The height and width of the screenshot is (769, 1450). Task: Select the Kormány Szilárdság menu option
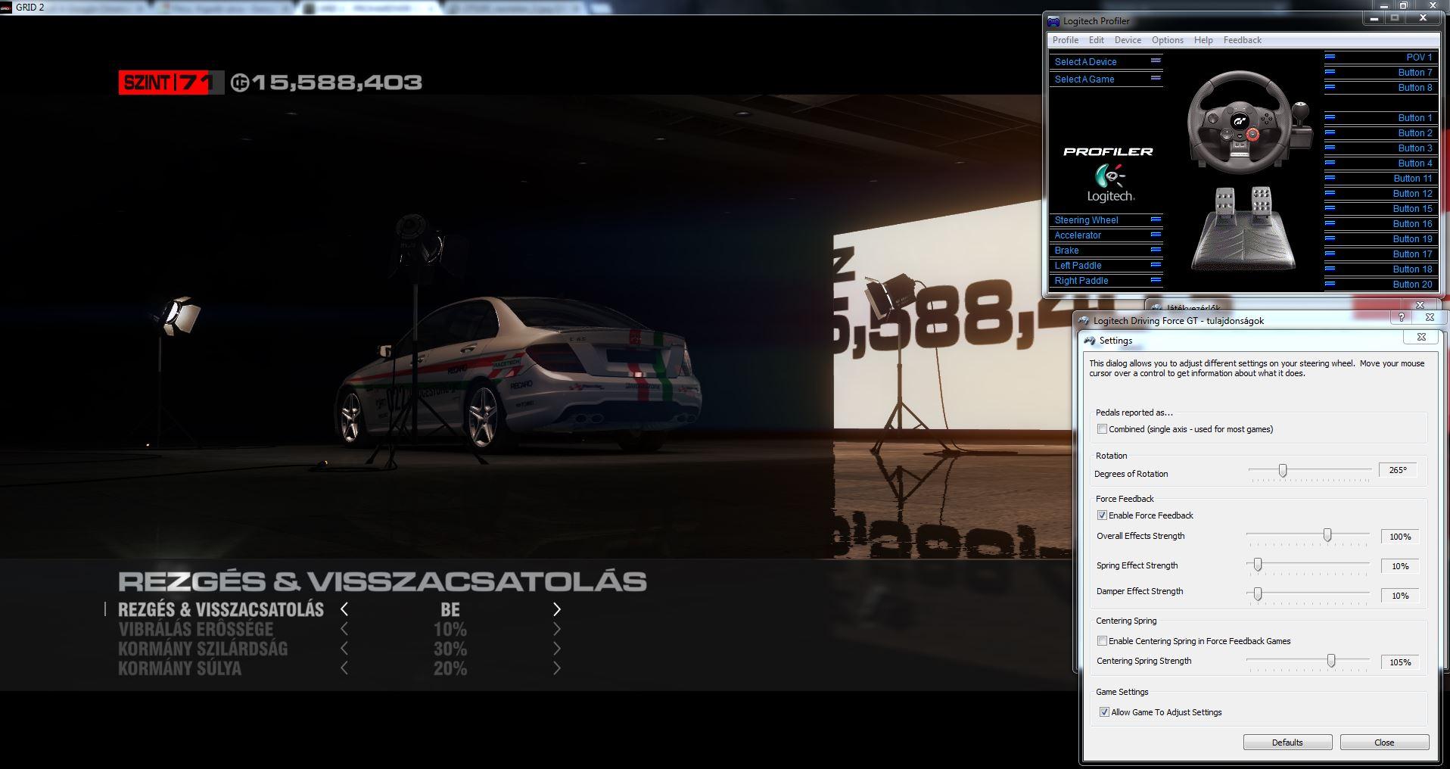pos(203,649)
